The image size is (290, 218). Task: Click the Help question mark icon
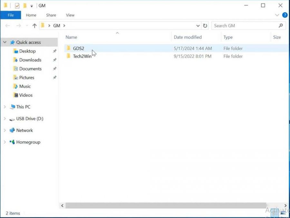pyautogui.click(x=284, y=15)
